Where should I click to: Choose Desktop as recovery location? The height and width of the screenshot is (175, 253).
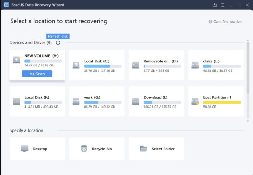37,149
